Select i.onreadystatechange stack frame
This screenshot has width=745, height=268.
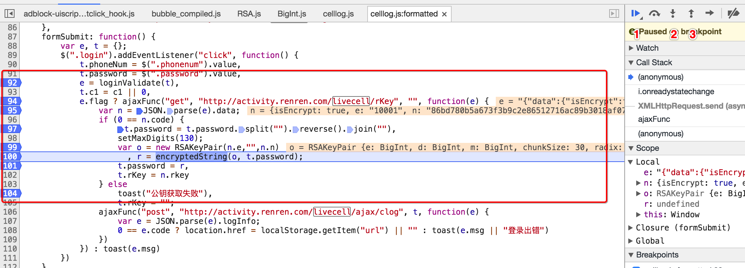(x=676, y=92)
